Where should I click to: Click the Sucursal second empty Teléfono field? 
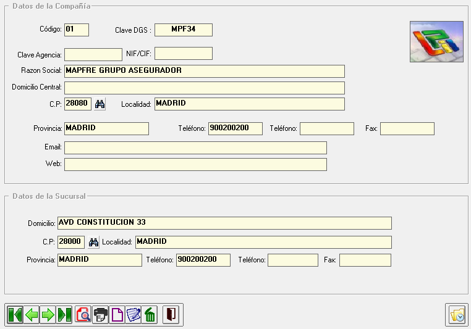click(x=293, y=260)
